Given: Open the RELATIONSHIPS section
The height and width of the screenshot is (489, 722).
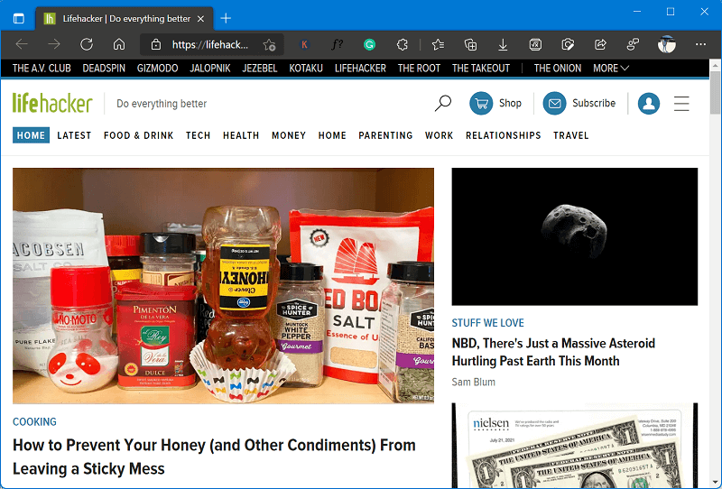Looking at the screenshot, I should coord(504,135).
